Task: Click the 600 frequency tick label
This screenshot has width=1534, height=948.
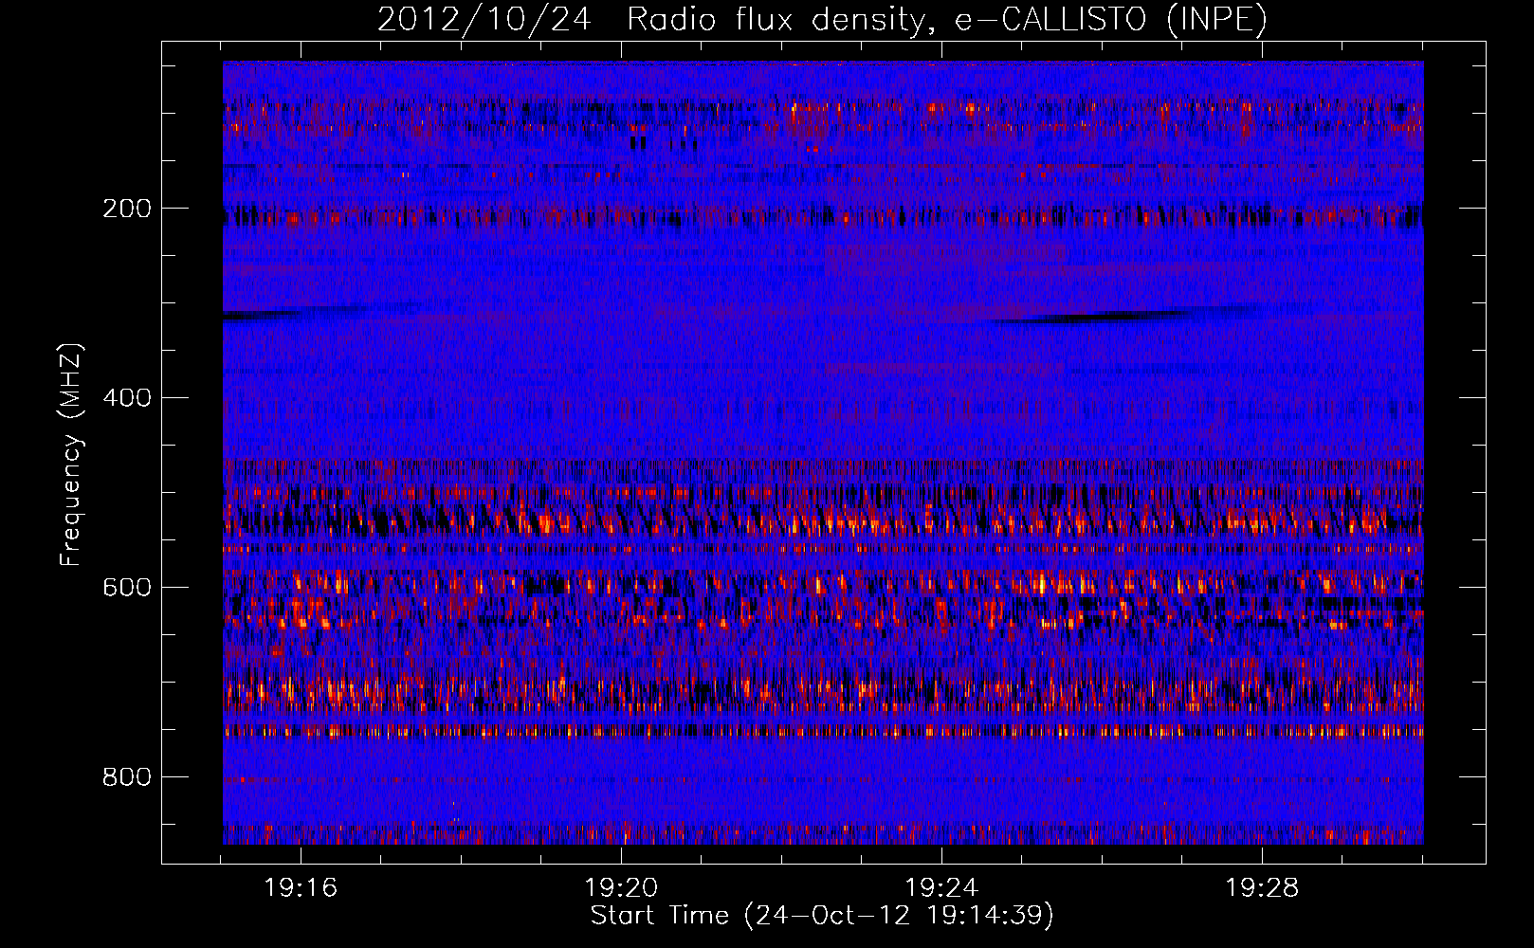Action: coord(127,588)
